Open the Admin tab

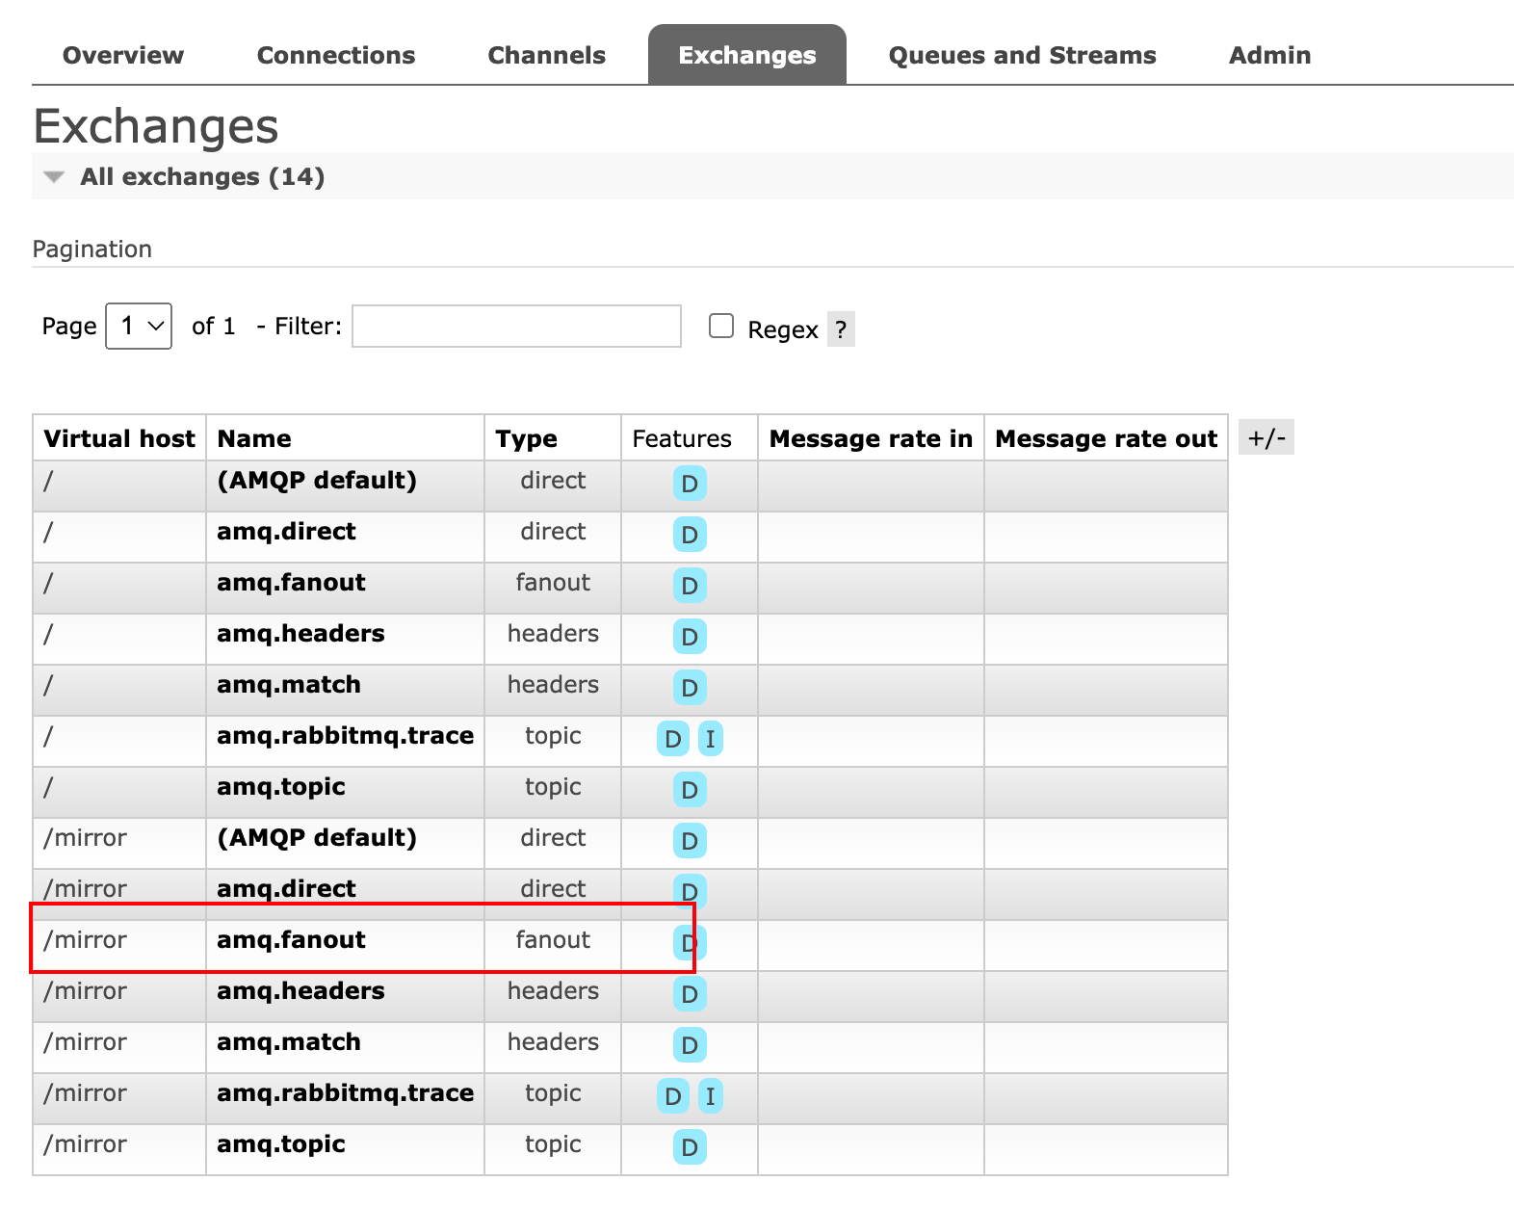(1269, 56)
